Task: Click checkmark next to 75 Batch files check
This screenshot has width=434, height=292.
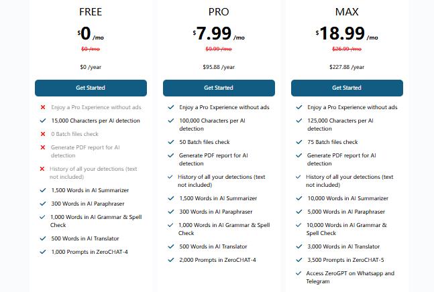Action: tap(299, 142)
